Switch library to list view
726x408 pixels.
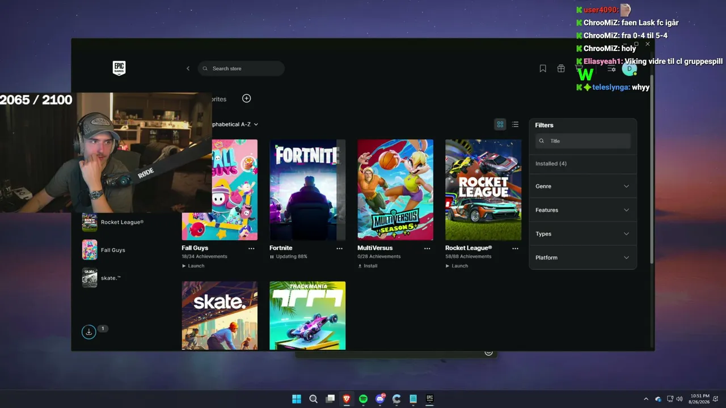pyautogui.click(x=515, y=124)
